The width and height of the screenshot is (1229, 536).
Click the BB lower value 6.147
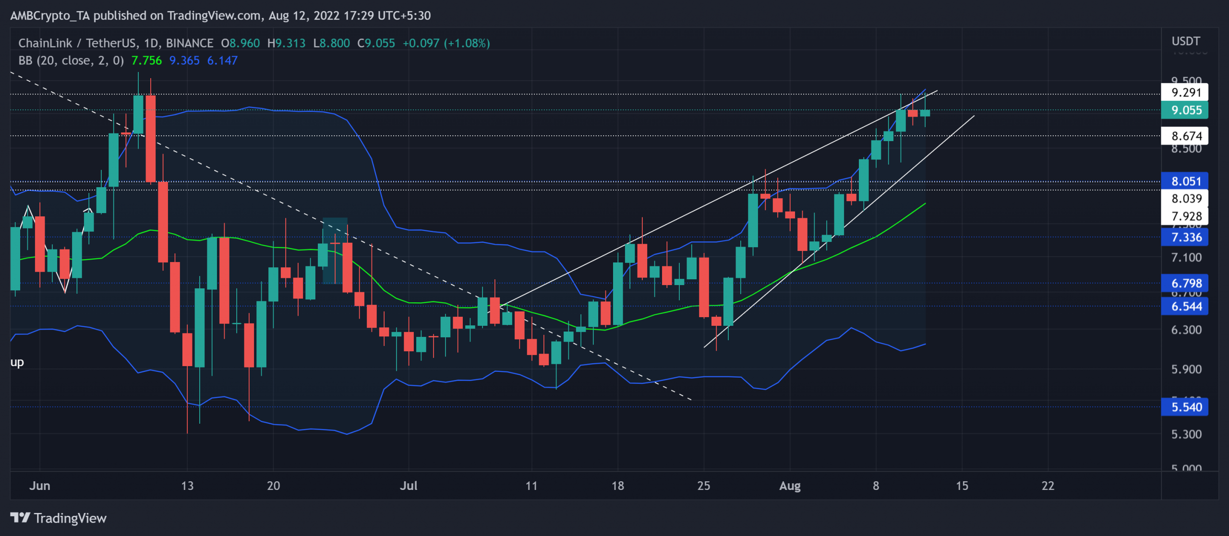tap(222, 60)
